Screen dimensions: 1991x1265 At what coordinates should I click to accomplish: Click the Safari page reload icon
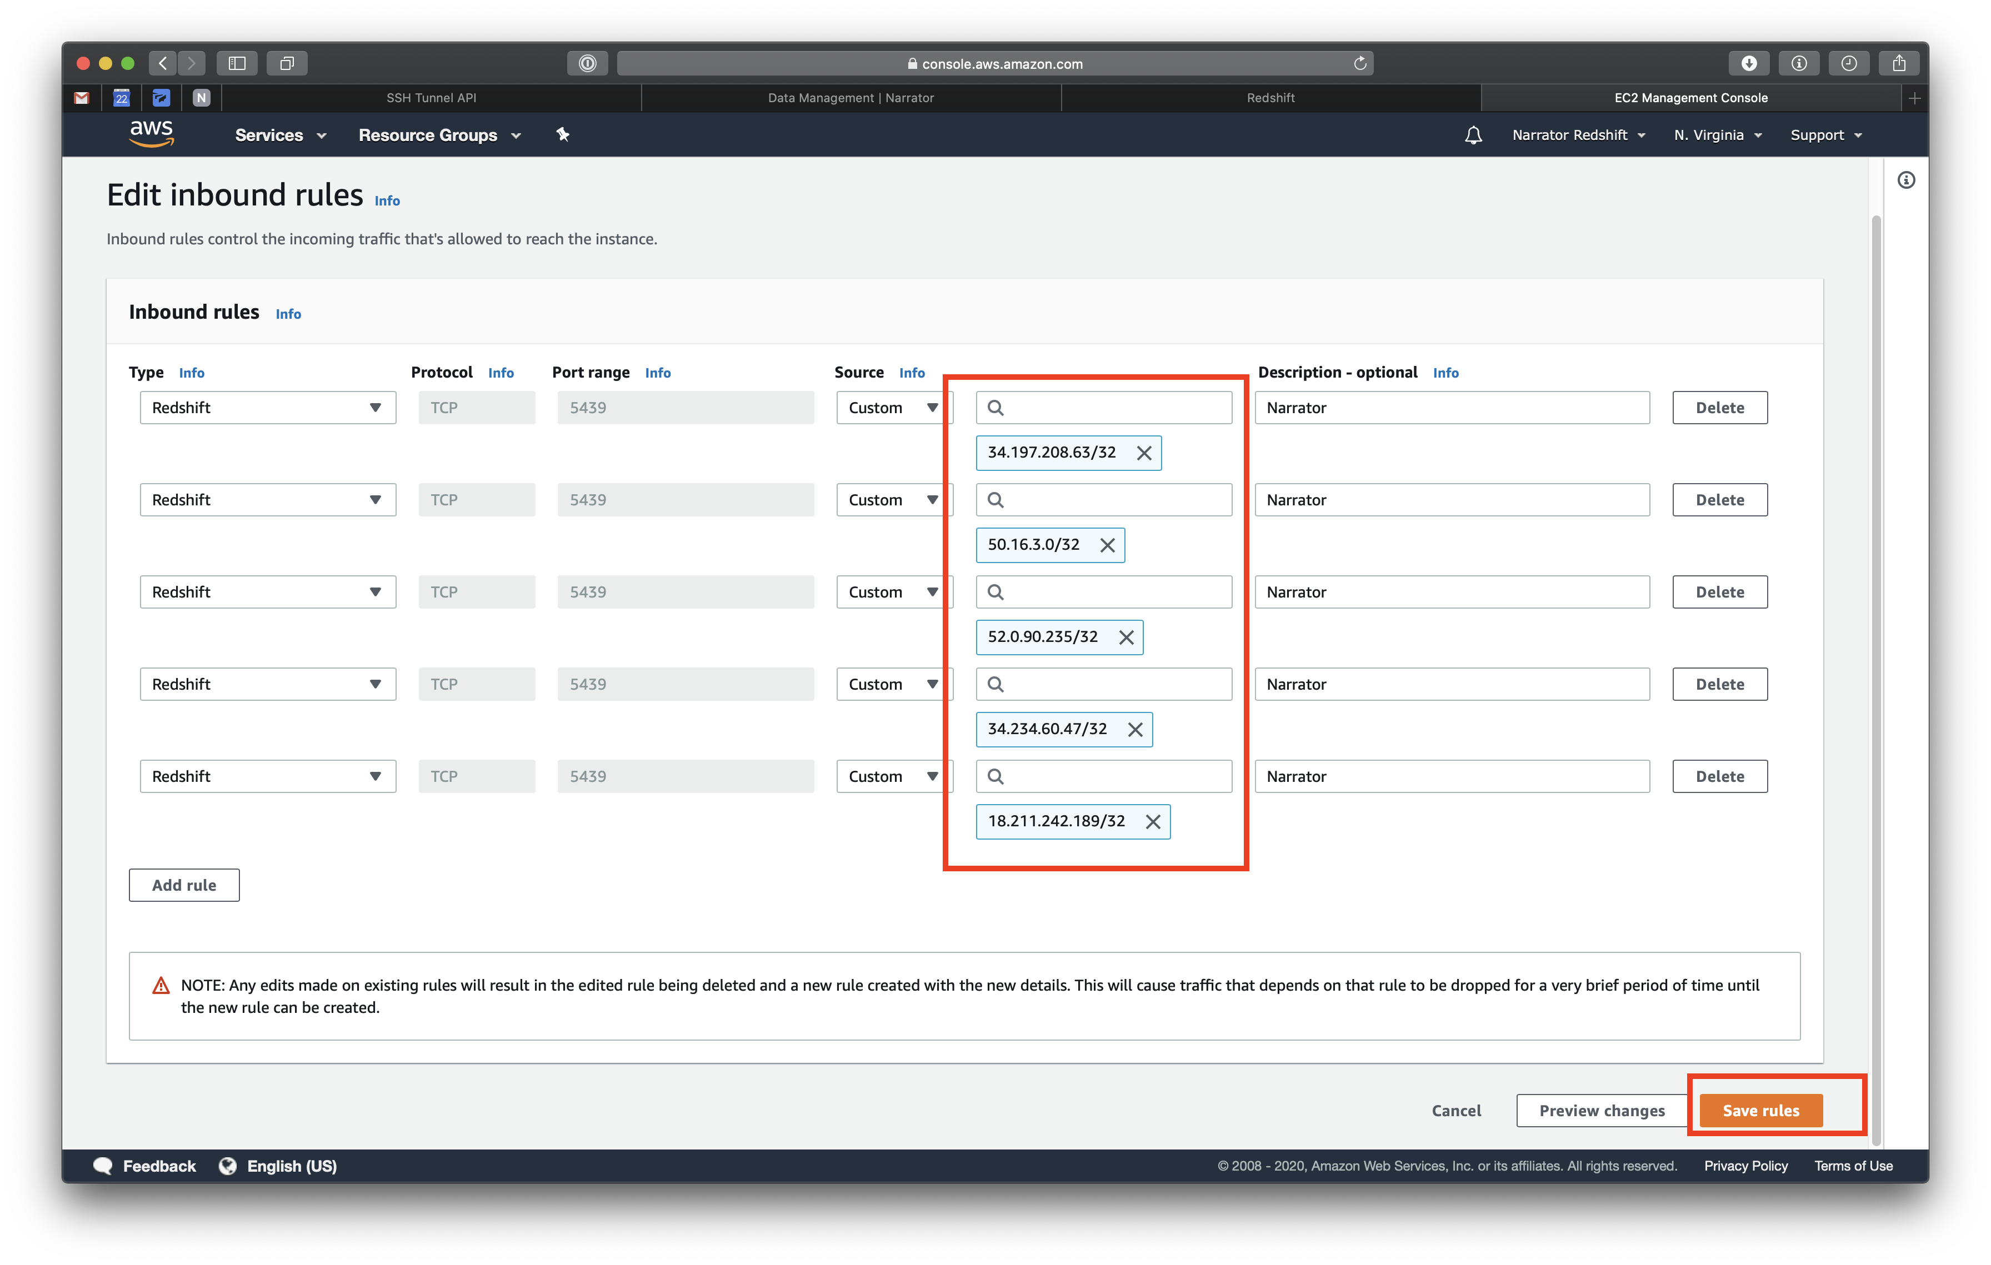click(x=1359, y=64)
